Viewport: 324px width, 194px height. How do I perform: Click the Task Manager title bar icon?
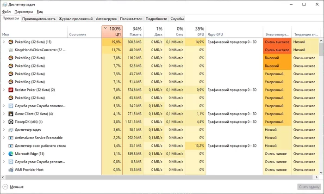pos(5,5)
